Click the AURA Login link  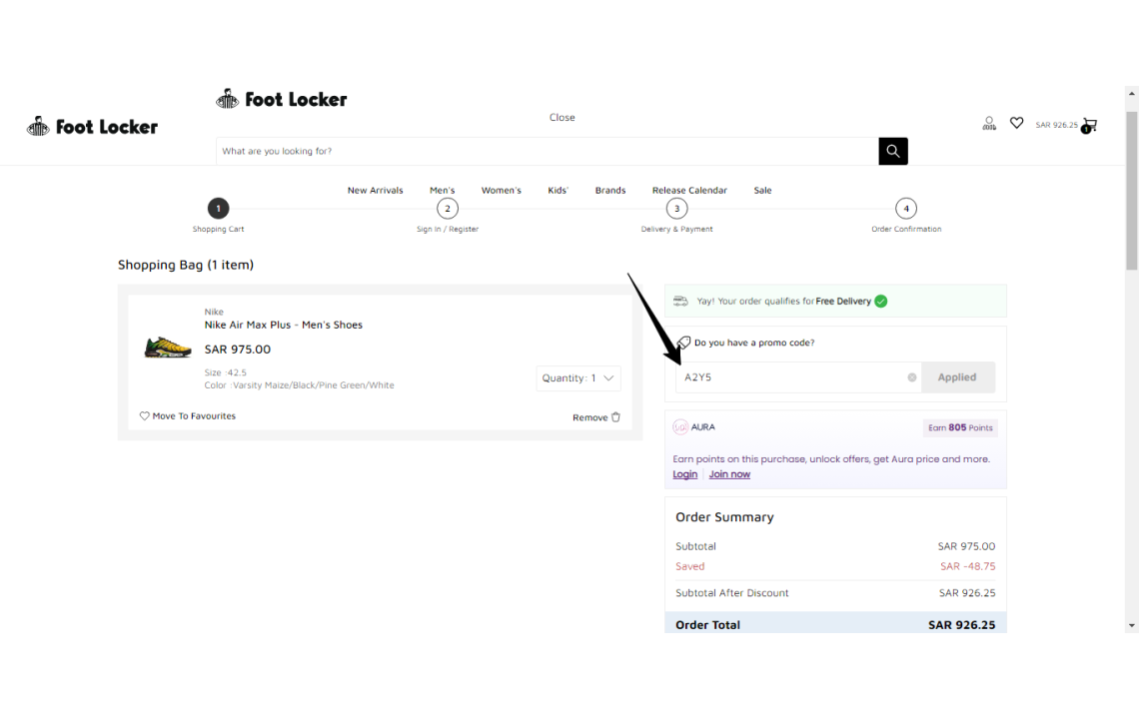pos(685,474)
